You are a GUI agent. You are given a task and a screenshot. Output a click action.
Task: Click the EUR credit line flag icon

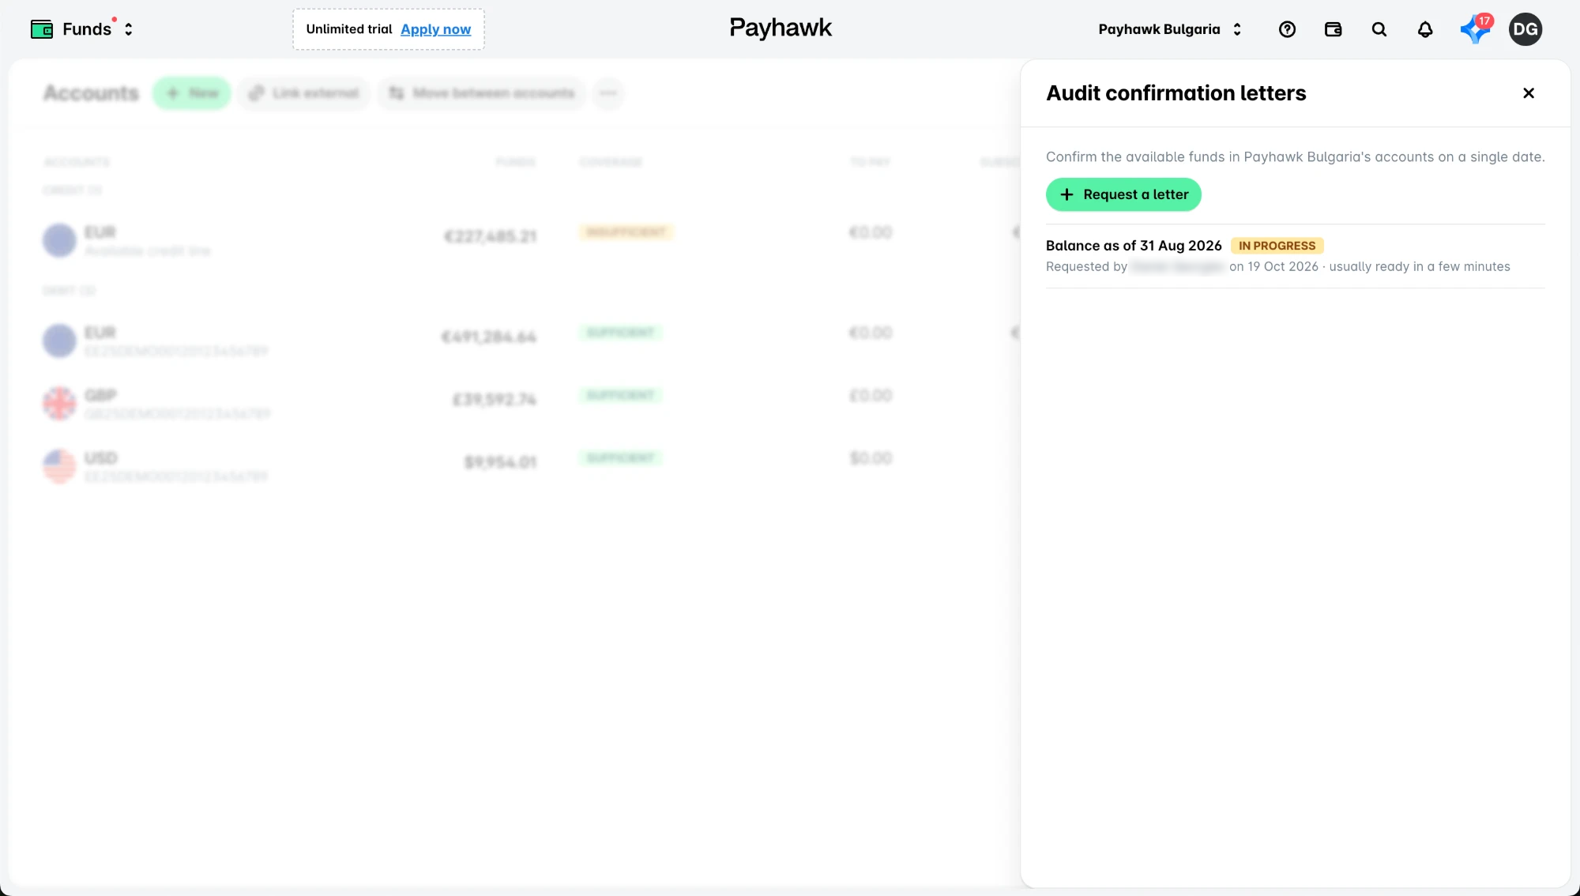[59, 240]
